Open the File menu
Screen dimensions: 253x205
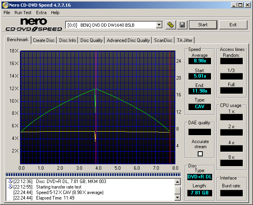pyautogui.click(x=7, y=13)
